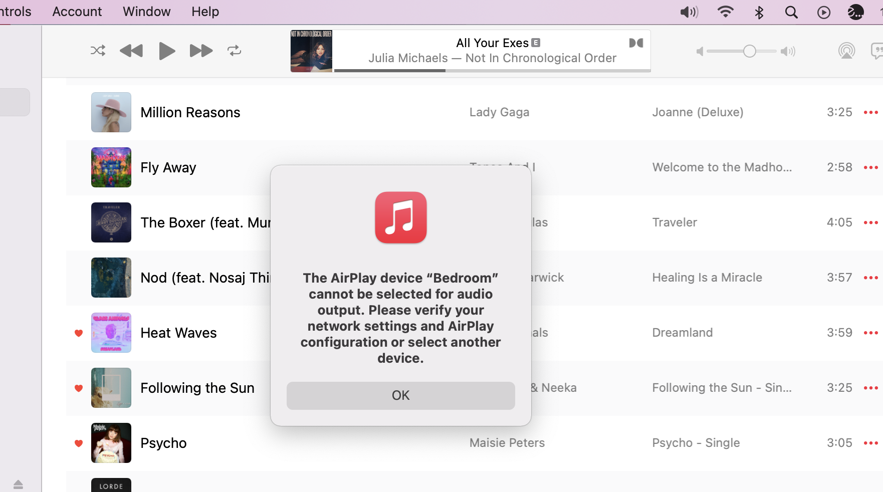Open the Account menu
The width and height of the screenshot is (883, 492).
coord(77,12)
